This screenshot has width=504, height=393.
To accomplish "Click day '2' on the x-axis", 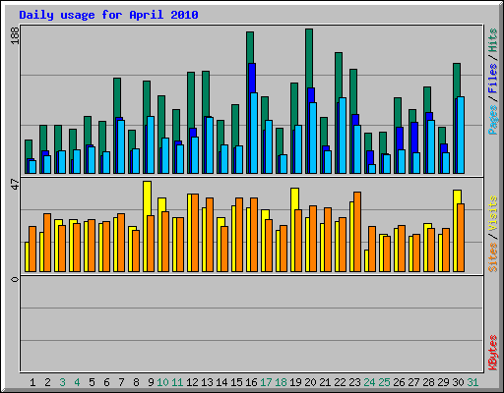I will click(47, 382).
